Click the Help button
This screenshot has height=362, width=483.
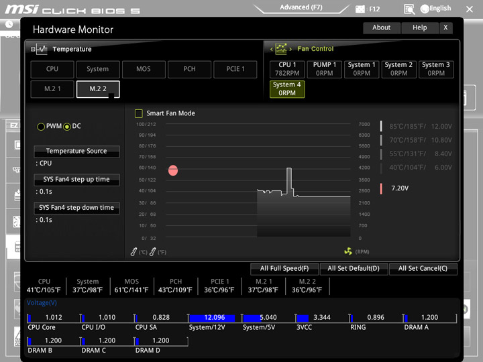pyautogui.click(x=420, y=27)
